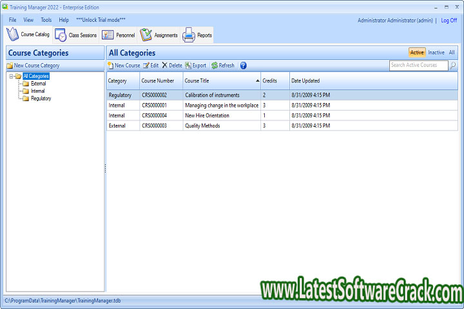
Task: Click the search magnifier icon
Action: tap(453, 66)
